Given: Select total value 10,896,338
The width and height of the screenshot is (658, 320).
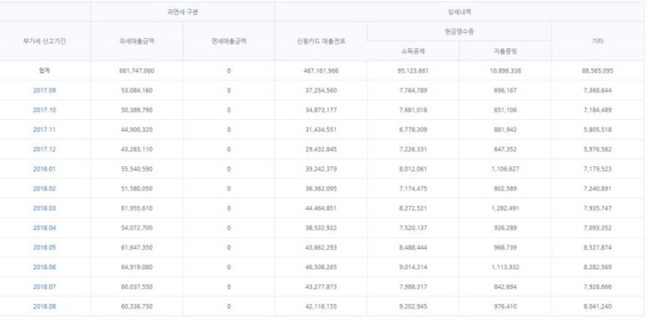Looking at the screenshot, I should click(x=505, y=71).
